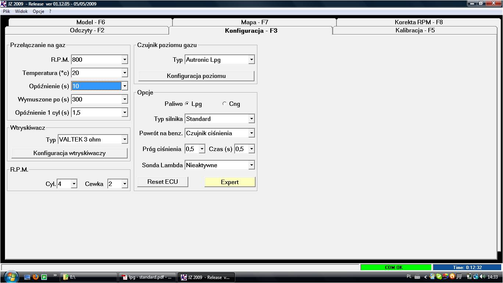Expand the Typ silnika dropdown
The height and width of the screenshot is (283, 503).
251,119
